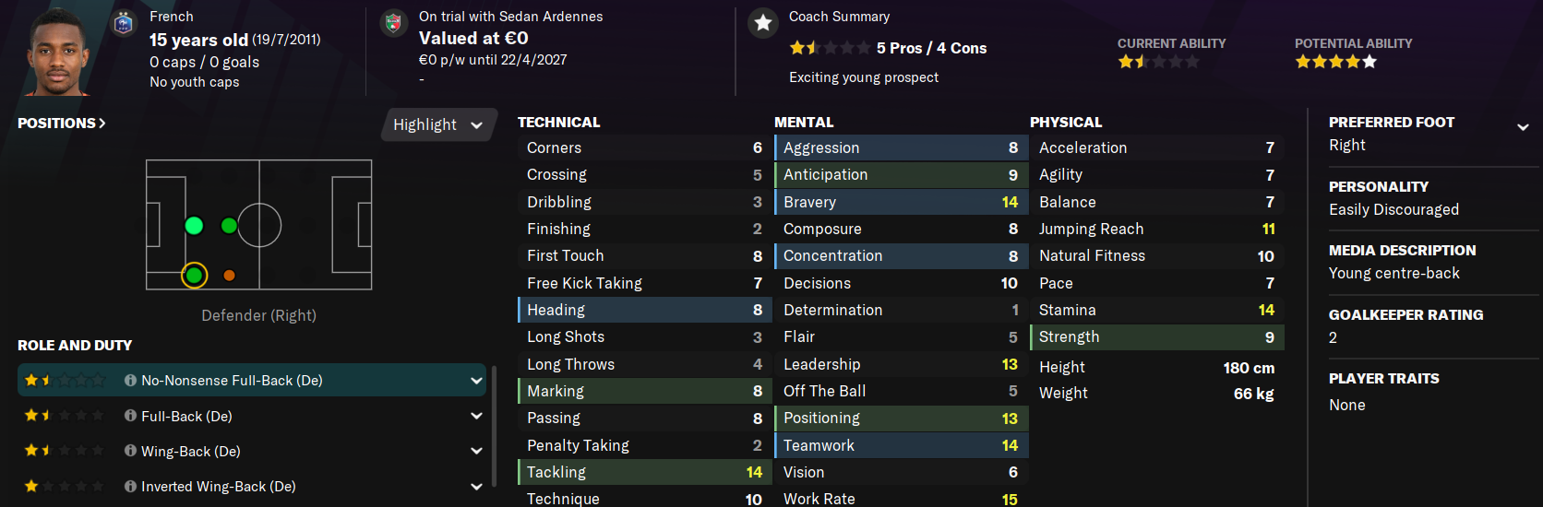Open the Highlight dropdown

437,124
